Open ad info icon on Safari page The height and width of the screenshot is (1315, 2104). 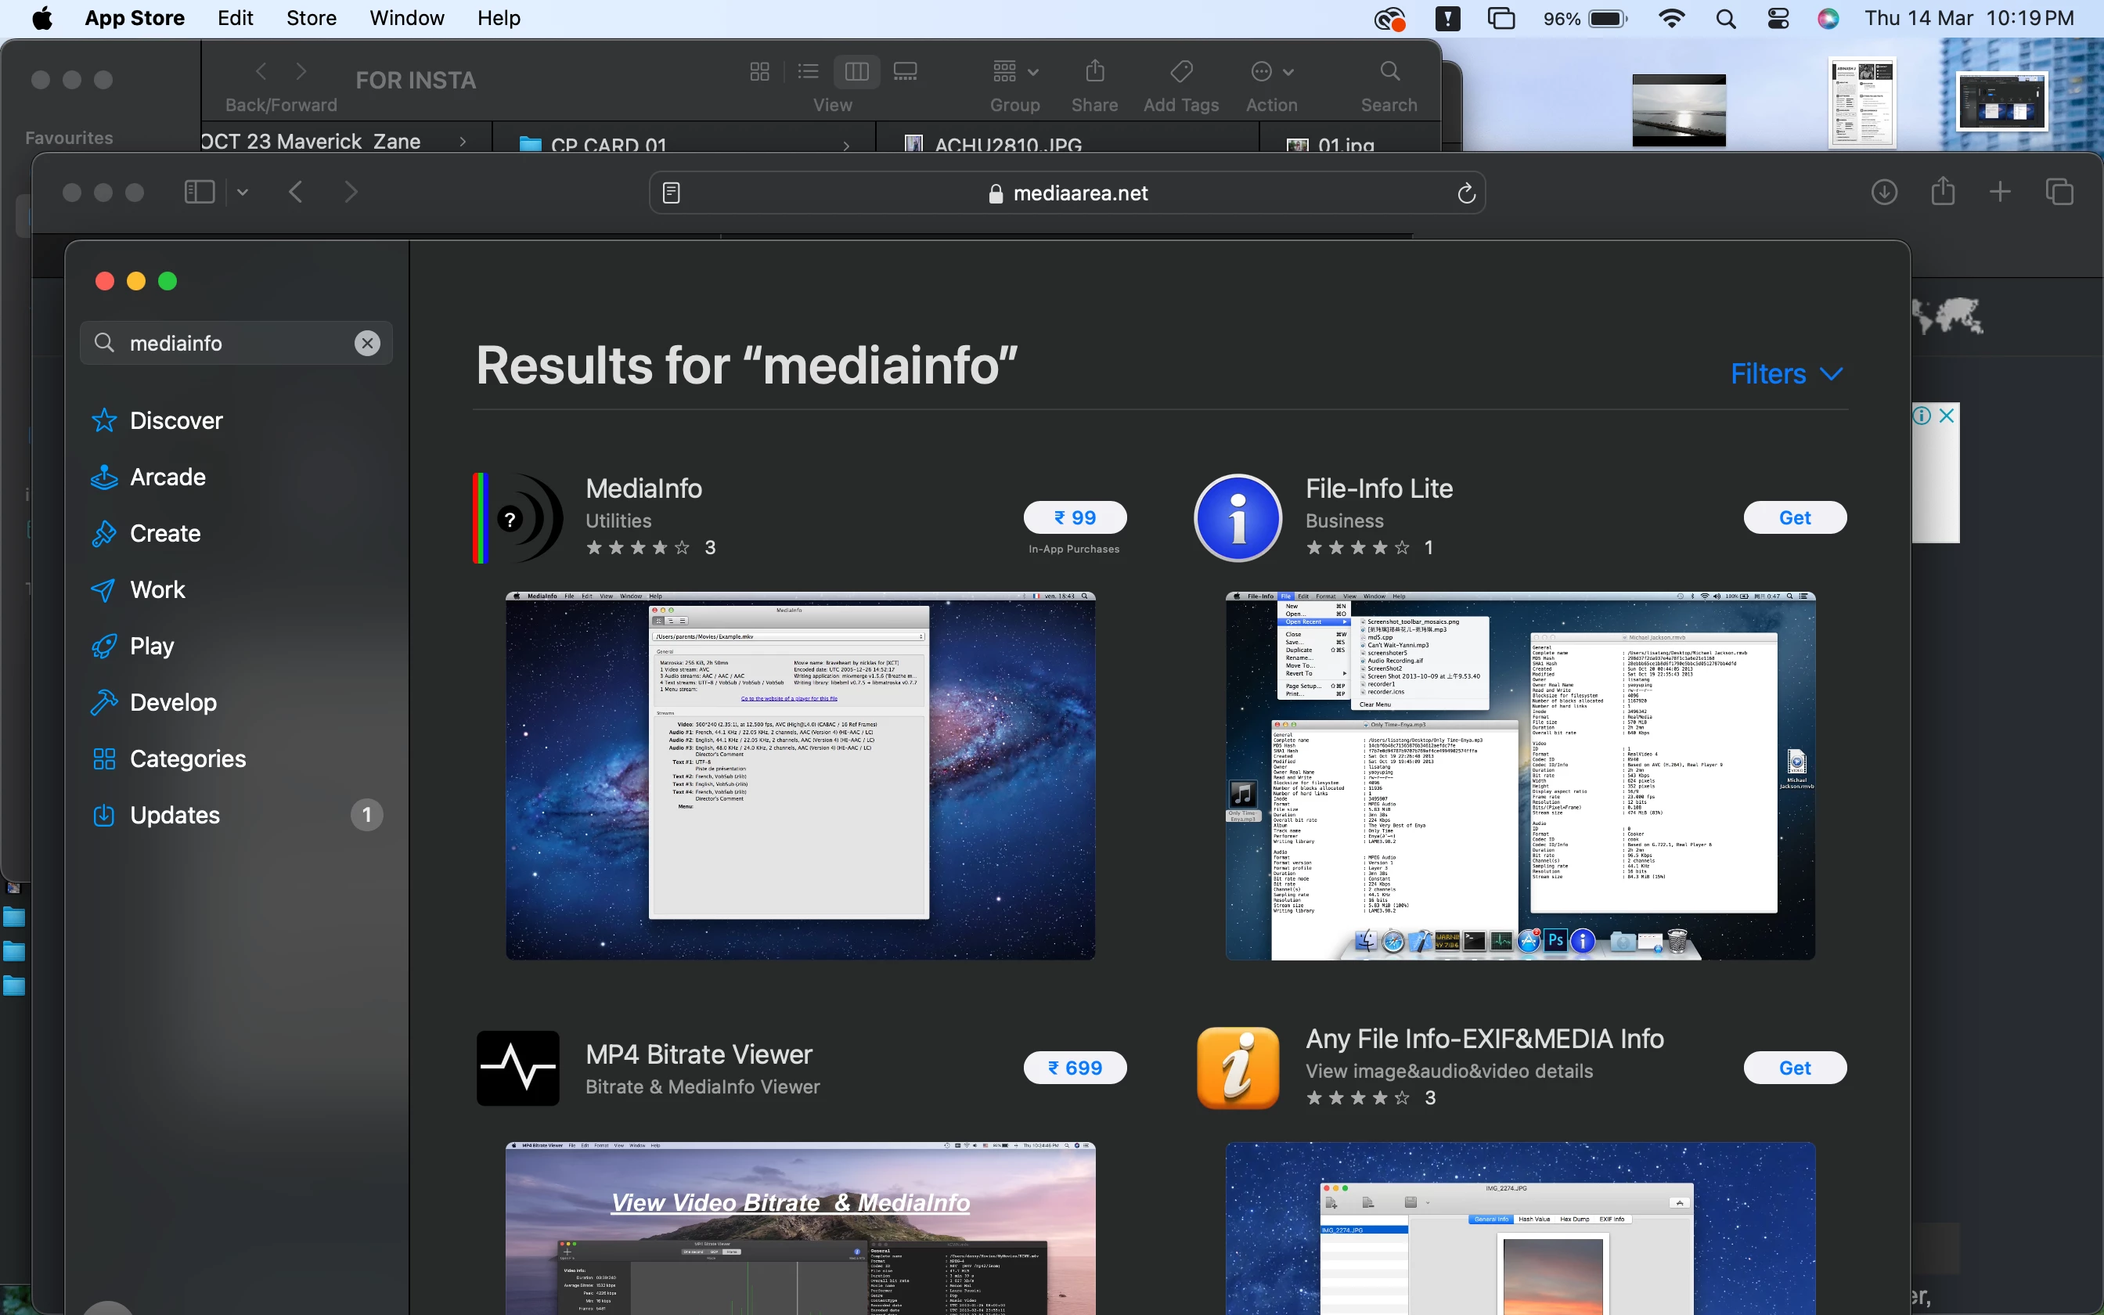[1922, 416]
